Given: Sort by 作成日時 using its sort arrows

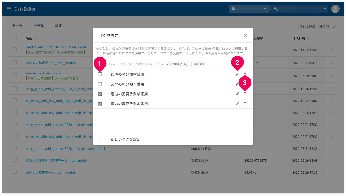Looking at the screenshot, I should [308, 38].
